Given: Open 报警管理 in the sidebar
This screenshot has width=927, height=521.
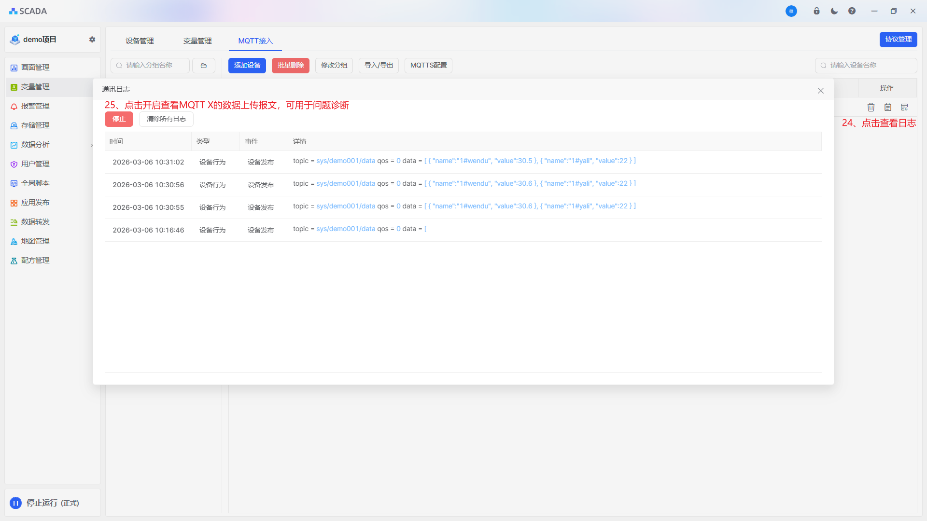Looking at the screenshot, I should 35,106.
